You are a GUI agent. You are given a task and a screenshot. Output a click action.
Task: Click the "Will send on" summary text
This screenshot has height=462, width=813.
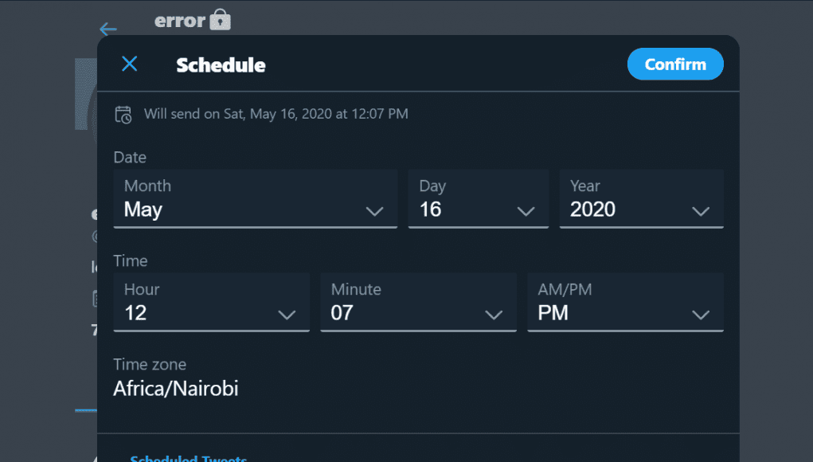pyautogui.click(x=276, y=114)
